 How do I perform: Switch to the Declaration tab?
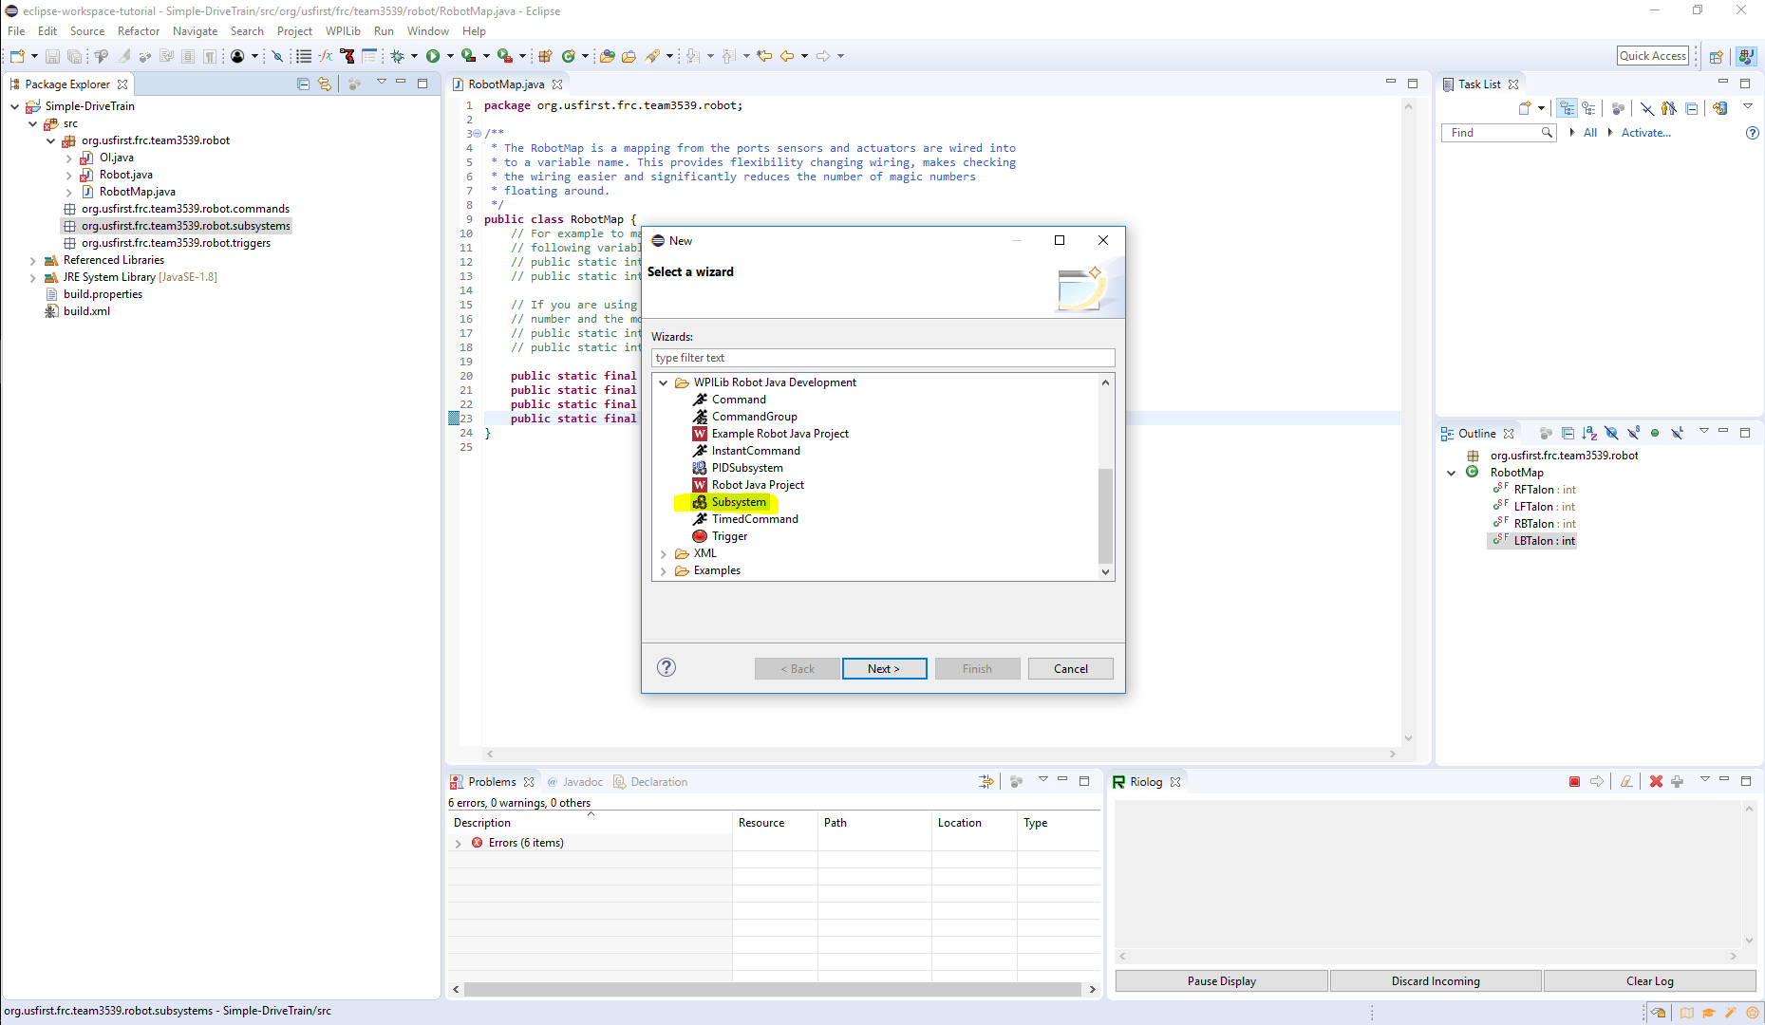click(x=659, y=781)
